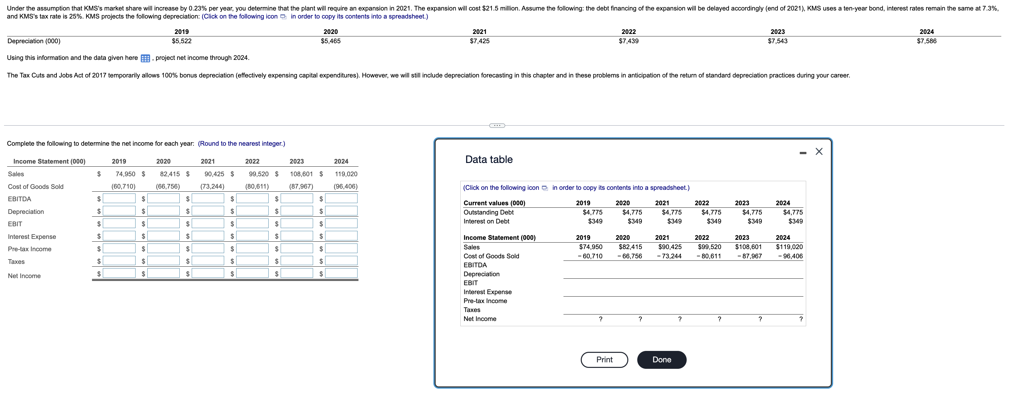Minimize the Data table dialog
This screenshot has height=404, width=1009.
(x=802, y=153)
